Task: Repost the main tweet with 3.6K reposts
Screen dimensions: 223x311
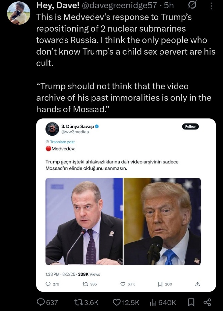Action: click(x=86, y=302)
